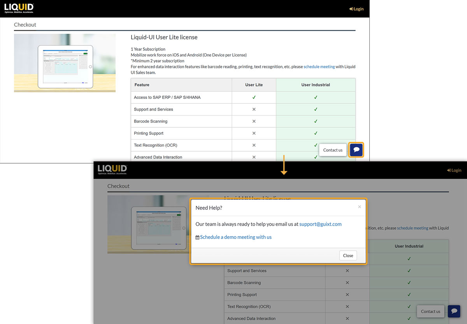Click tablet product image in top window
The image size is (467, 324).
[65, 63]
